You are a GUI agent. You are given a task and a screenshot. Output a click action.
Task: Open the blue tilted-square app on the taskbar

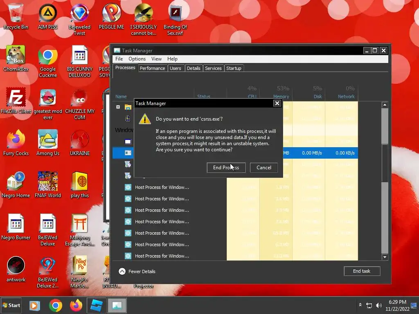96,305
